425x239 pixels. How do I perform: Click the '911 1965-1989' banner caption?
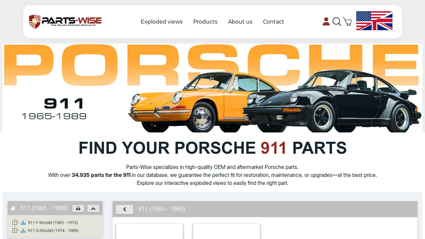[x=54, y=109]
